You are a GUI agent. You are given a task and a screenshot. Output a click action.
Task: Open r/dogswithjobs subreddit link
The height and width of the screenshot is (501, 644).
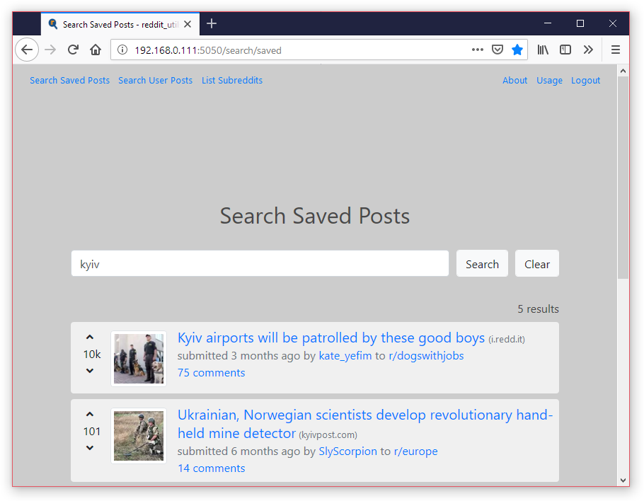[426, 356]
